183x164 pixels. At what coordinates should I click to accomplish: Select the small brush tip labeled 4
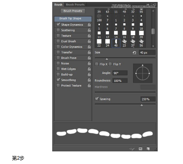click(x=141, y=18)
